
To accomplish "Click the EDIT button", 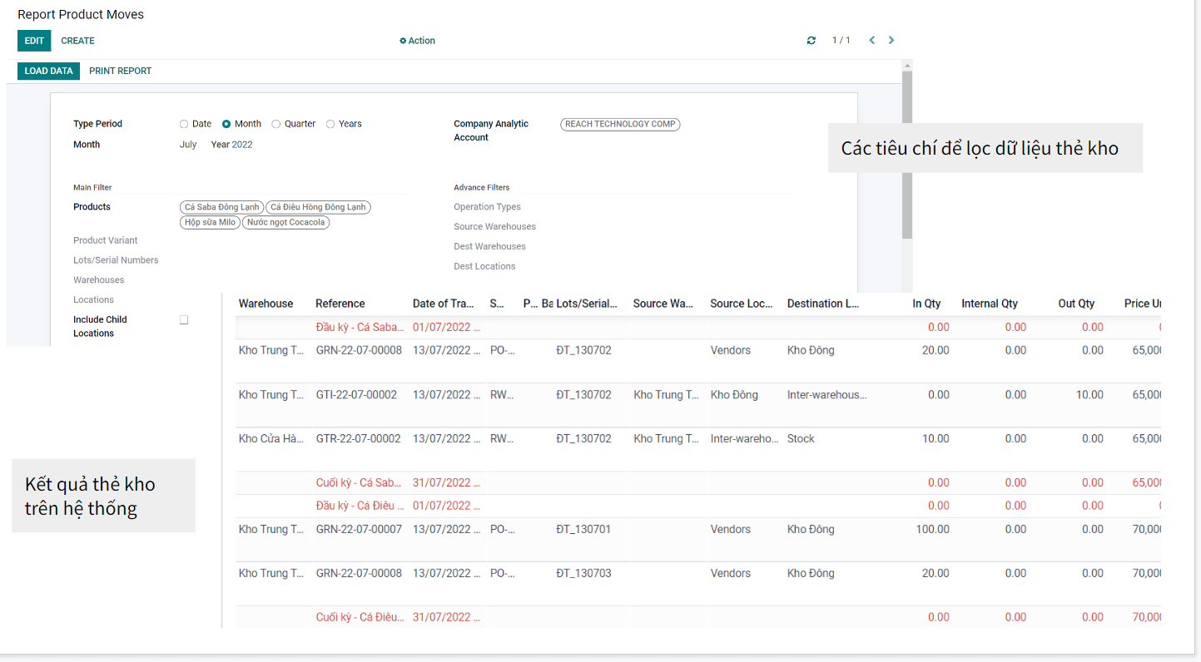I will [34, 41].
